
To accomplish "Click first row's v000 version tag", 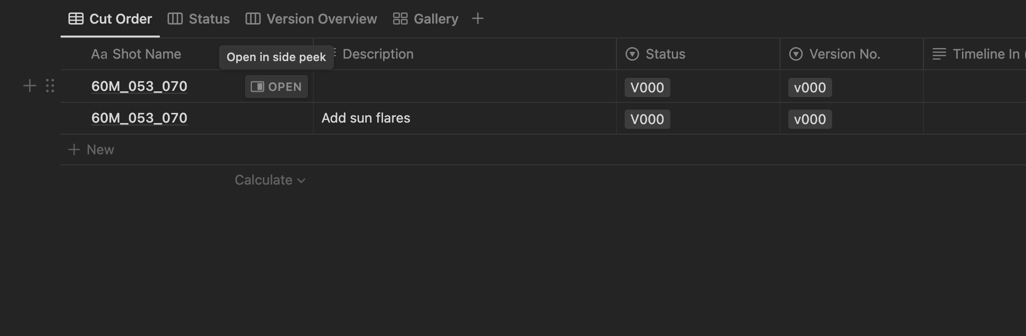I will (810, 87).
